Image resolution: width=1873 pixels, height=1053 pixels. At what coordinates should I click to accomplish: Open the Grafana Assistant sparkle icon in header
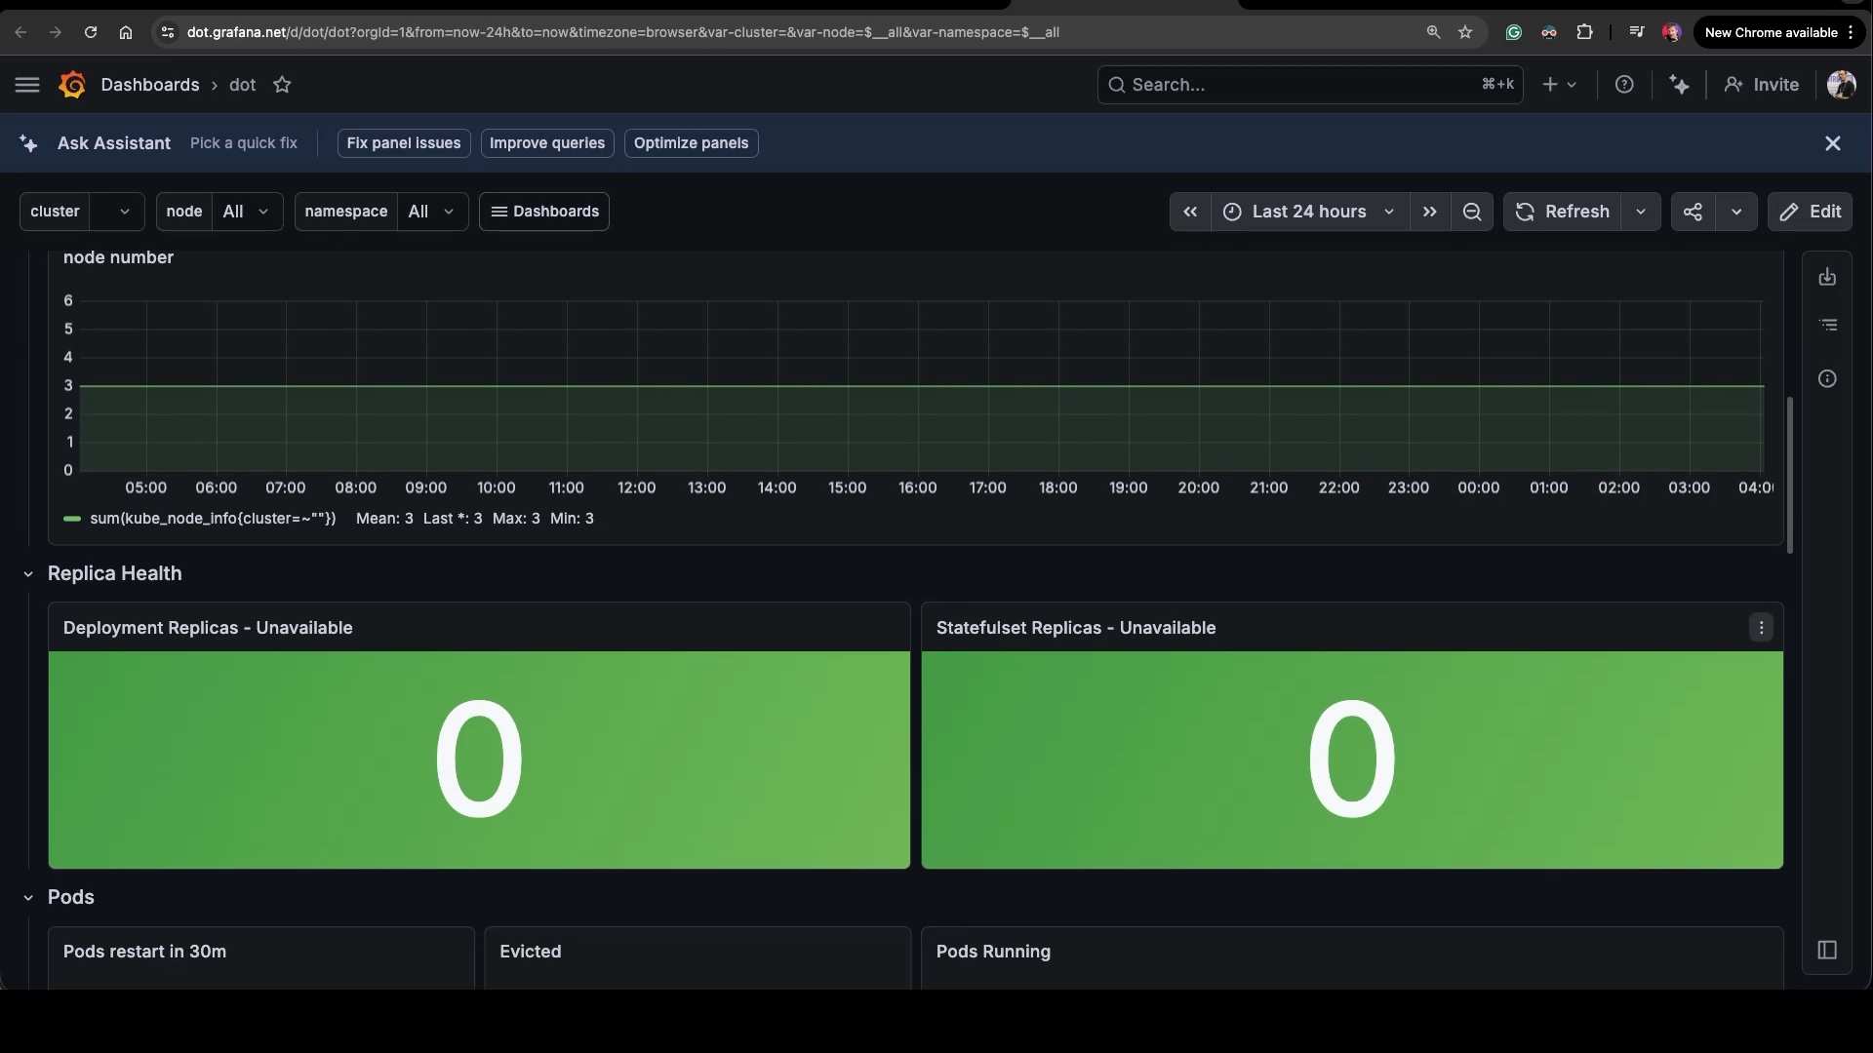tap(1679, 85)
